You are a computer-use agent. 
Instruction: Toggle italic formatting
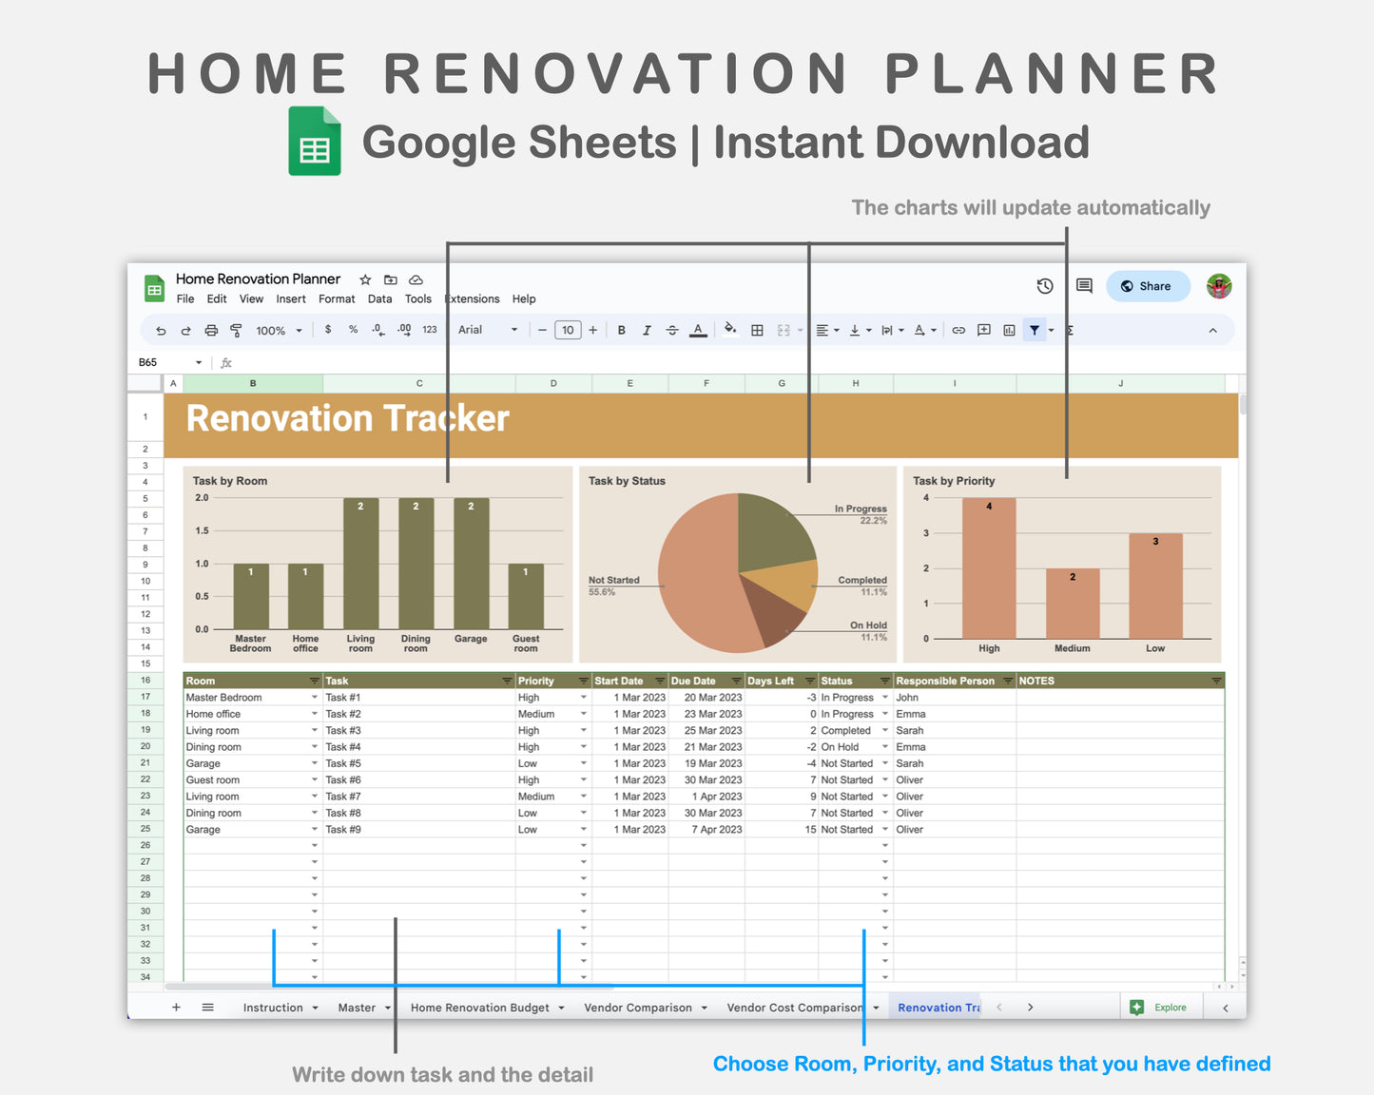(x=647, y=330)
